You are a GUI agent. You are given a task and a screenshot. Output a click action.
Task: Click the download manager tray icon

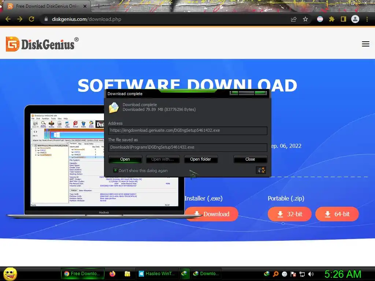pyautogui.click(x=267, y=274)
